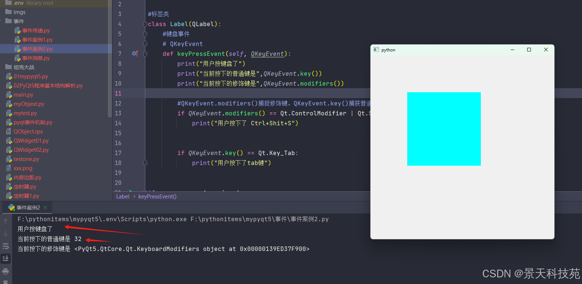Image resolution: width=582 pixels, height=284 pixels.
Task: Click the override method gutter icon on line 7
Action: [135, 54]
